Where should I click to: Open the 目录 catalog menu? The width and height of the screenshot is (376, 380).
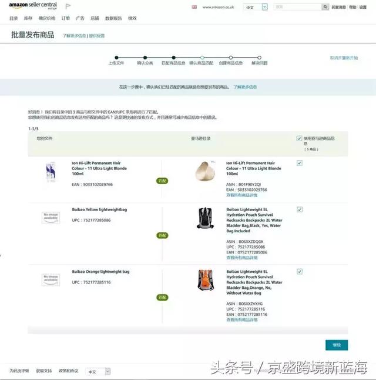tap(14, 18)
